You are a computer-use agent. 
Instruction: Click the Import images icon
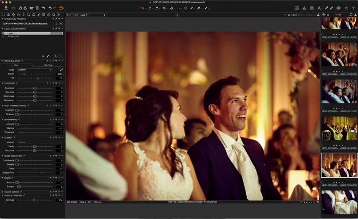click(x=6, y=8)
